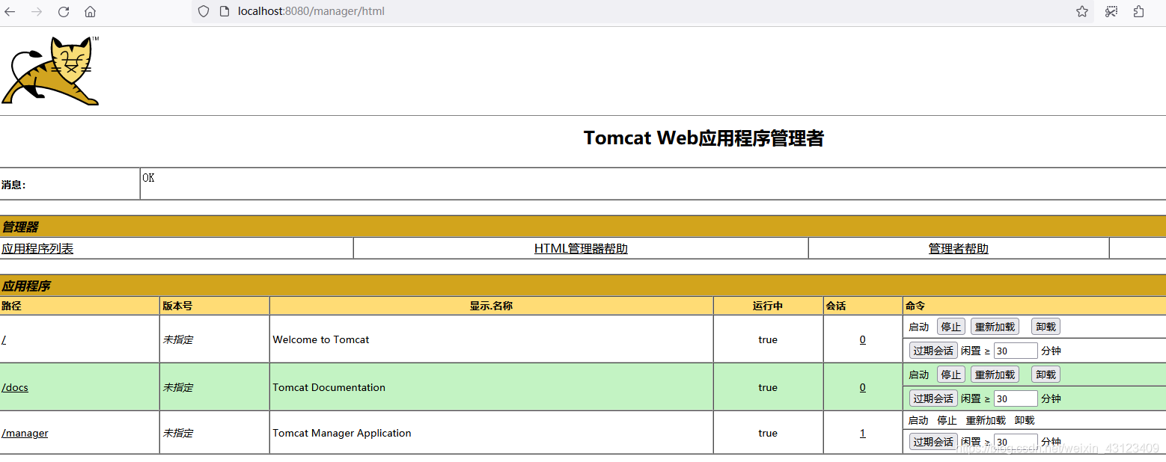Stop the Welcome to Tomcat app via 停止
The width and height of the screenshot is (1166, 462).
click(x=951, y=327)
